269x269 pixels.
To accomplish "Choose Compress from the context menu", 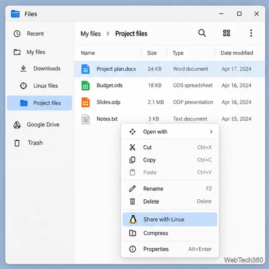I will [170, 233].
